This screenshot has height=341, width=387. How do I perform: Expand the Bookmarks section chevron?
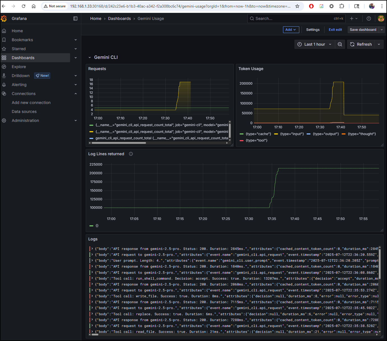(x=76, y=40)
